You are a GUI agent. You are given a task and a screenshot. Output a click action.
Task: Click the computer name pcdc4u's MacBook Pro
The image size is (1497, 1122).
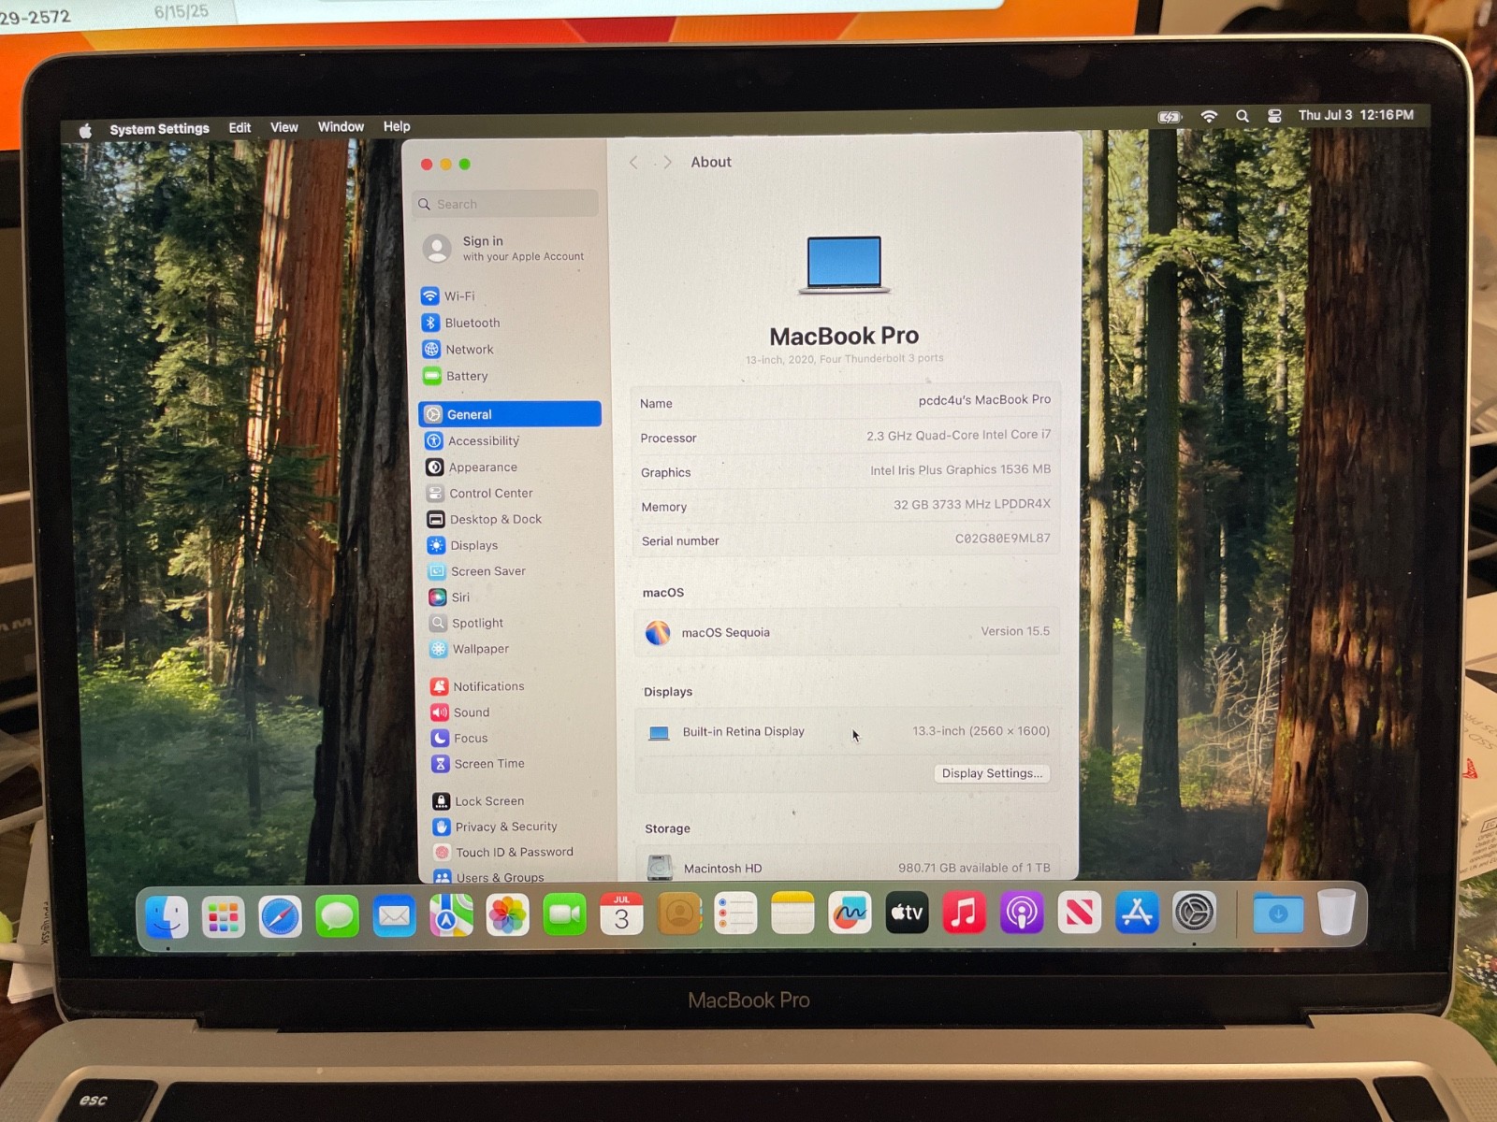pyautogui.click(x=984, y=399)
